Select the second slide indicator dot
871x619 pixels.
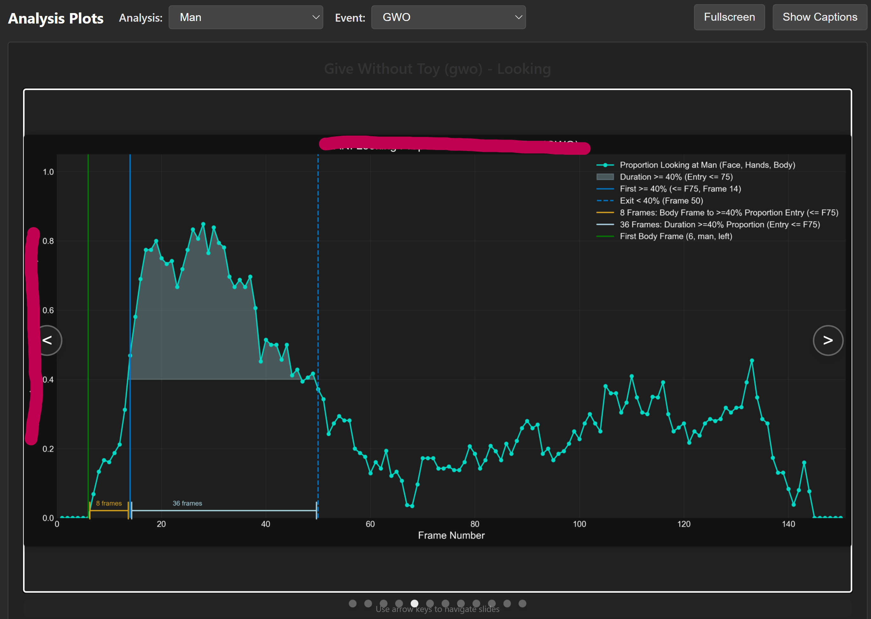pos(368,603)
